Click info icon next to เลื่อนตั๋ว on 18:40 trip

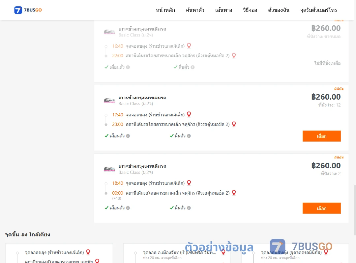pos(128,208)
